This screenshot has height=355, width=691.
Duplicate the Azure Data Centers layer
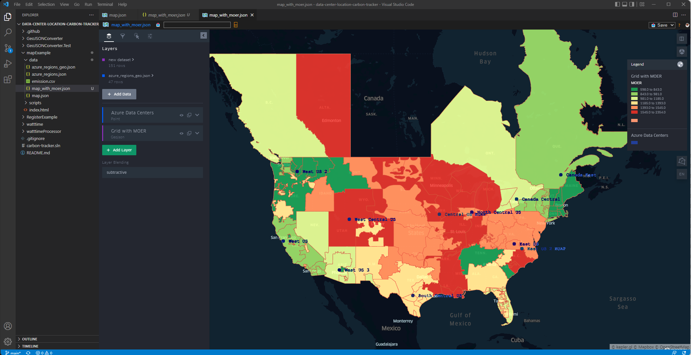[x=189, y=115]
